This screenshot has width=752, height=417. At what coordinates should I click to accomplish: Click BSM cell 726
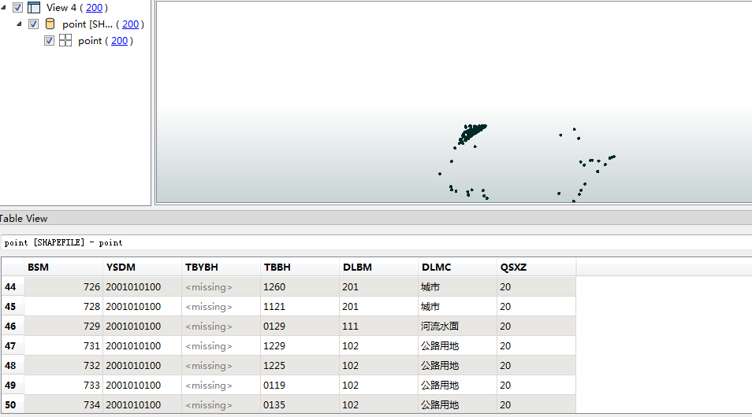point(63,286)
